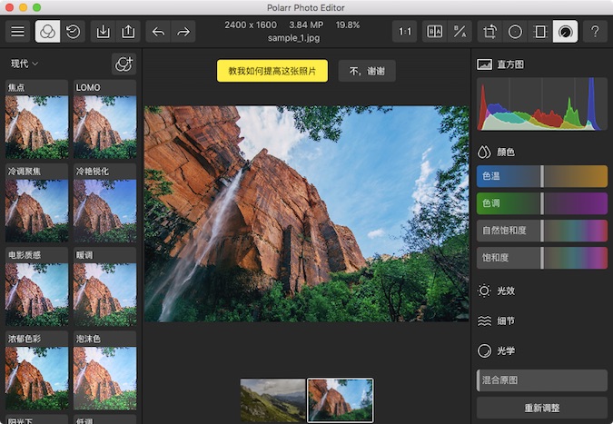Apply the LOMO filter preset
The image size is (613, 424).
104,119
